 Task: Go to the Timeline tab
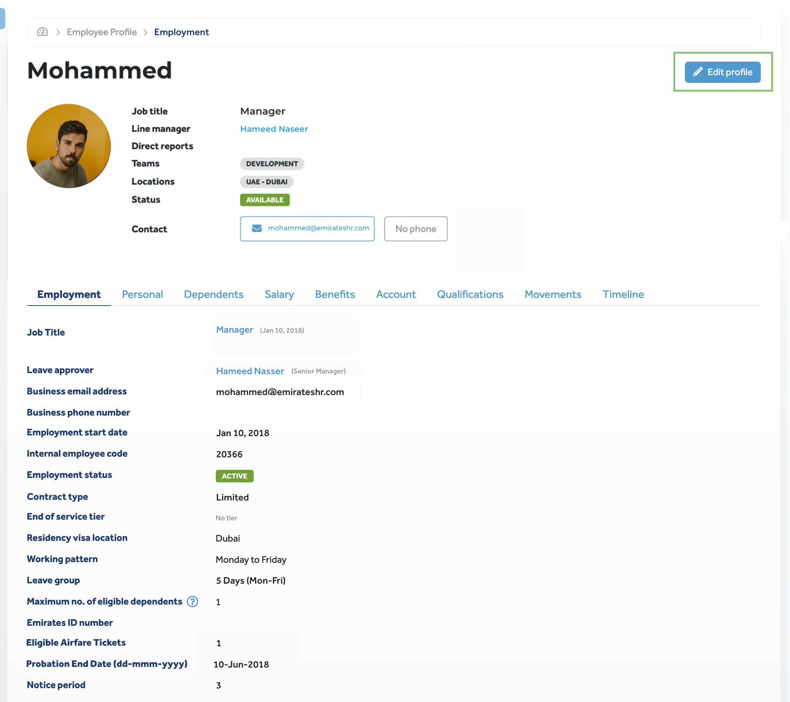point(623,294)
